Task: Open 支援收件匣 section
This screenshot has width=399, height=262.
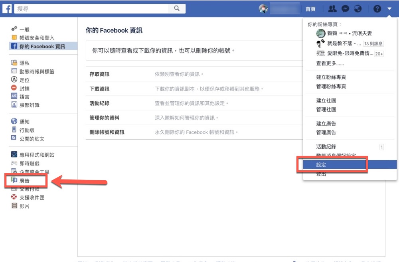Action: [x=32, y=198]
